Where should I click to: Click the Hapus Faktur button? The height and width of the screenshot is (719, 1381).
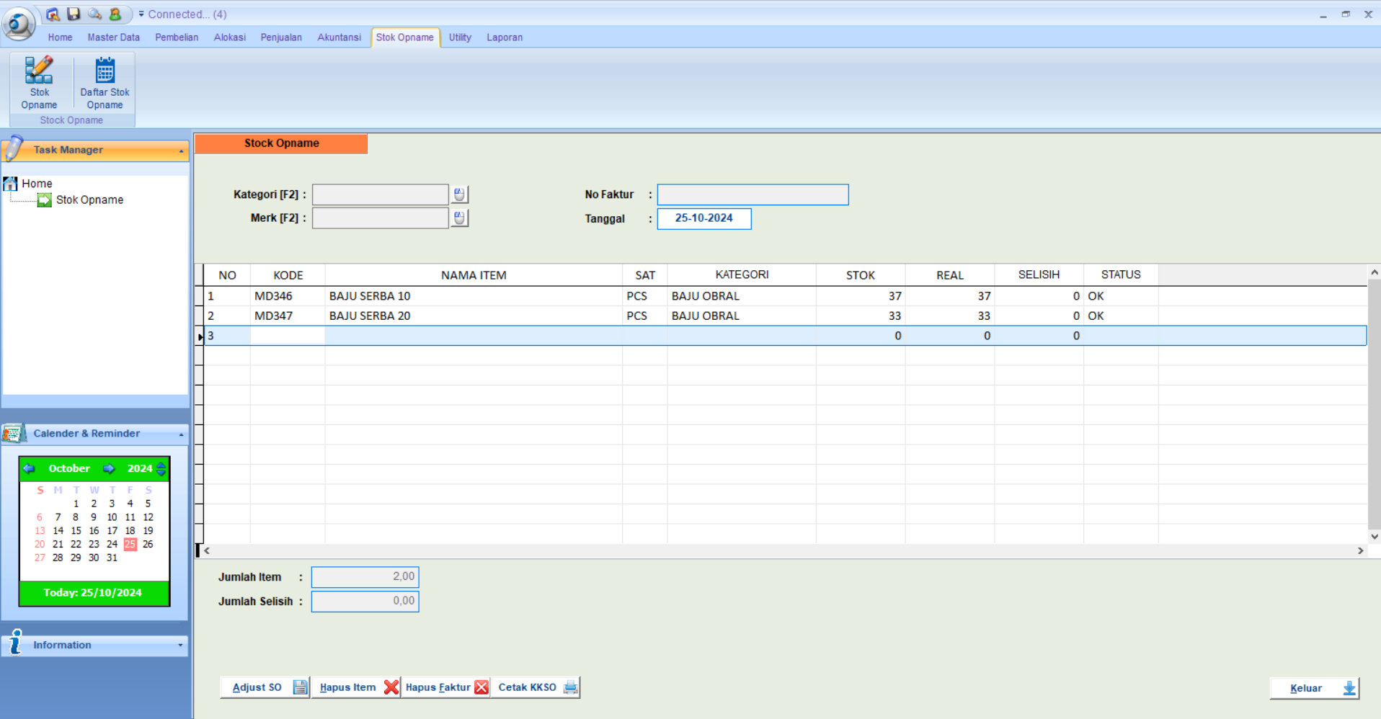tap(445, 687)
